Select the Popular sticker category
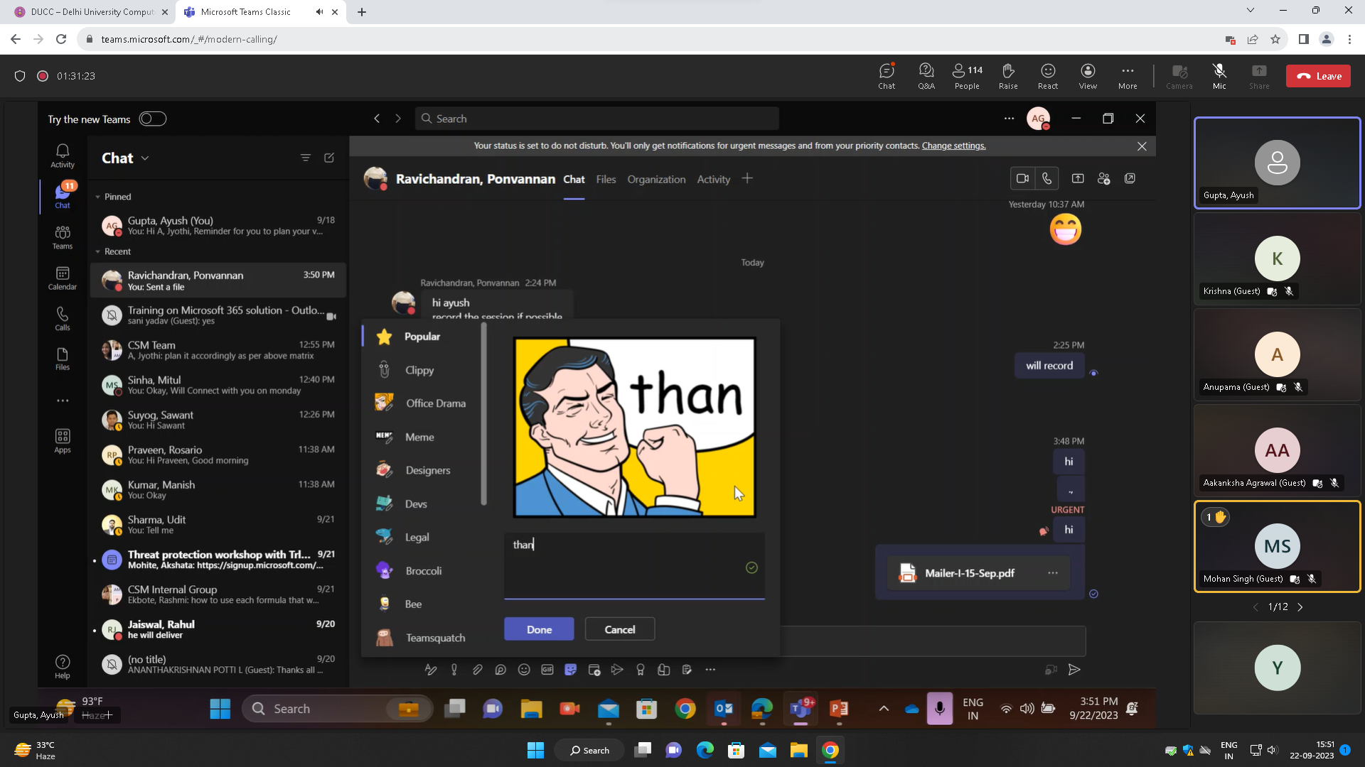This screenshot has height=767, width=1365. [422, 337]
